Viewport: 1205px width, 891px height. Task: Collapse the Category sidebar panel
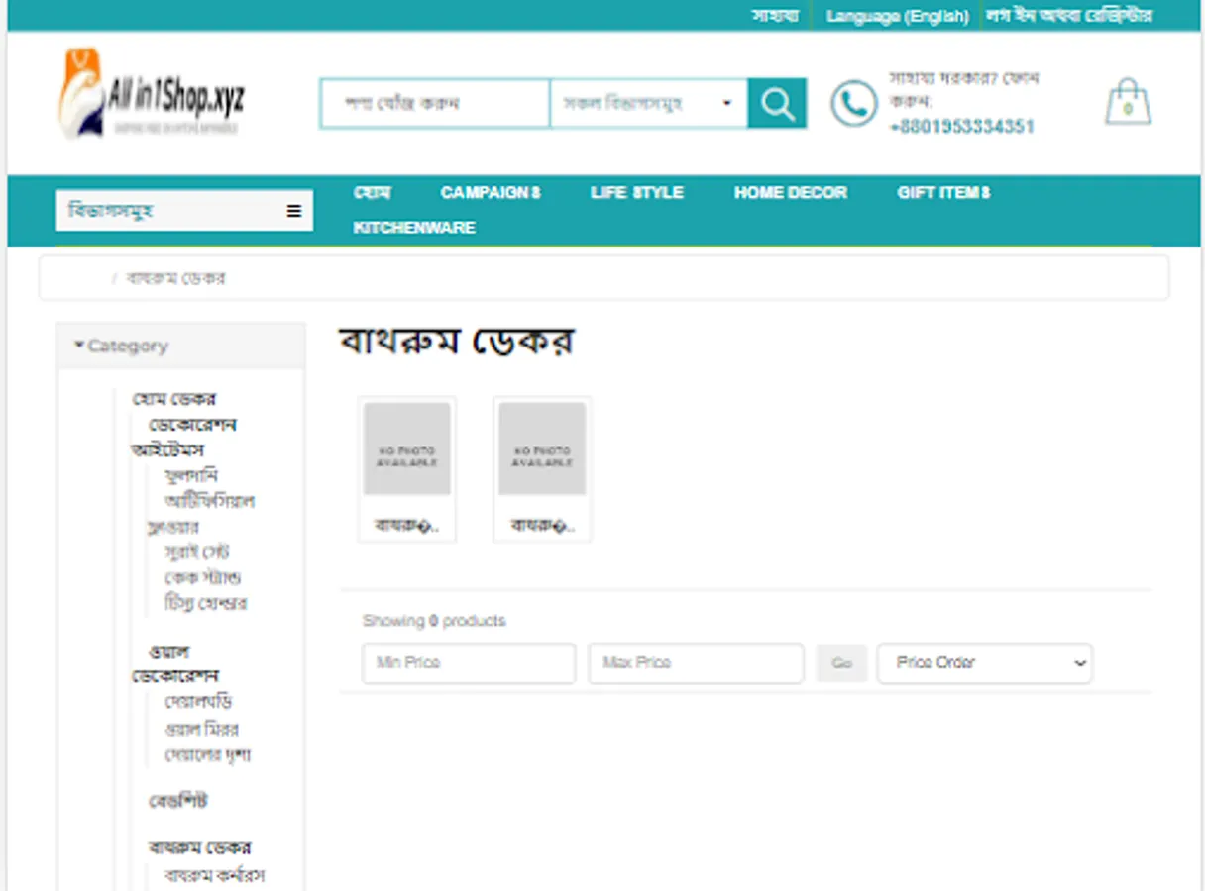coord(180,346)
